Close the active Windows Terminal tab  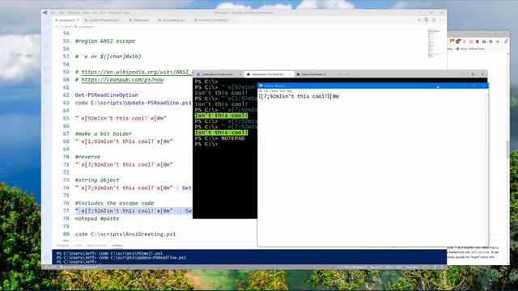coord(290,74)
